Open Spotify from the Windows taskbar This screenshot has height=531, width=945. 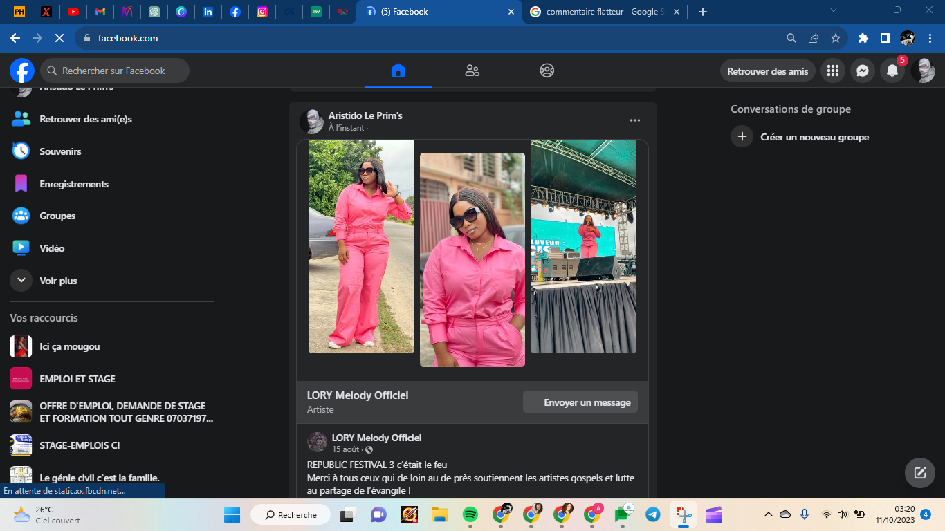[x=470, y=514]
